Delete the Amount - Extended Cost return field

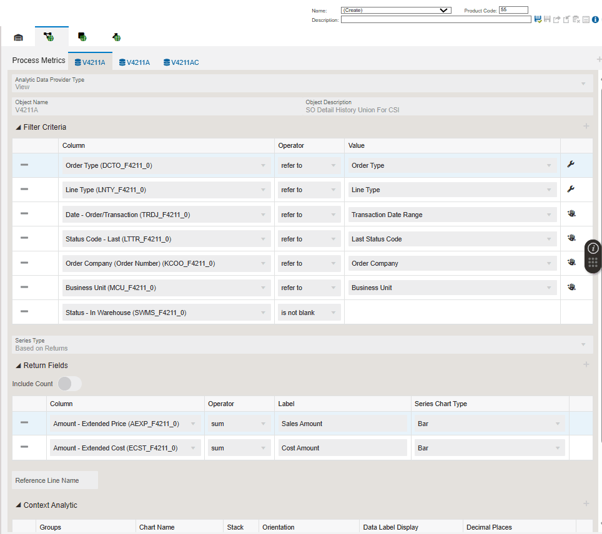tap(24, 447)
